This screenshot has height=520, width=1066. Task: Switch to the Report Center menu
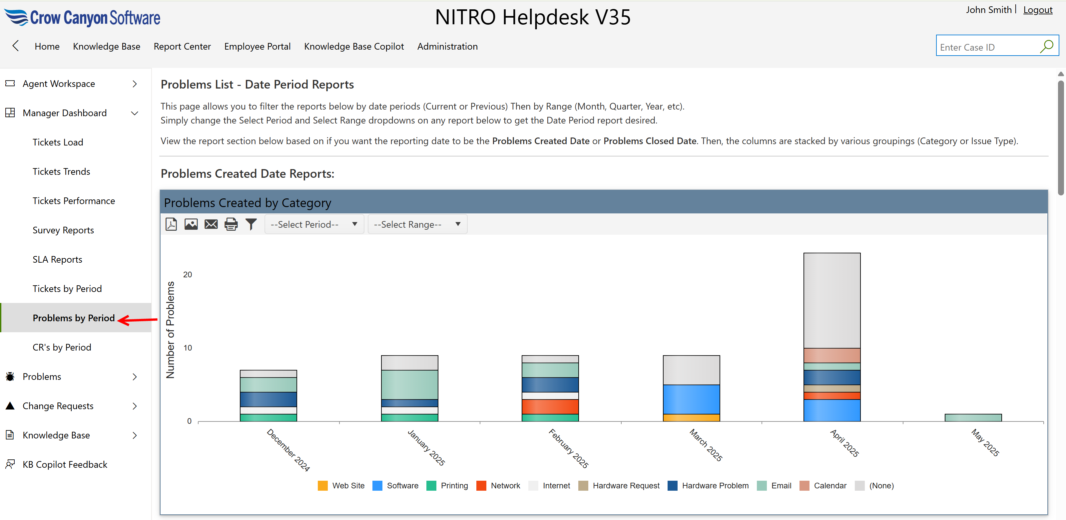click(x=182, y=46)
